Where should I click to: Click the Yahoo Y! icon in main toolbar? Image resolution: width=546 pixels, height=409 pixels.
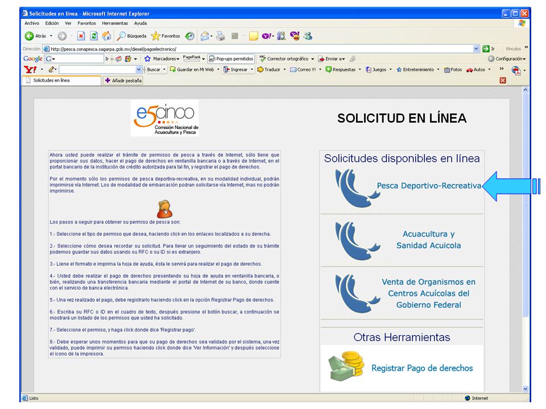click(x=266, y=36)
